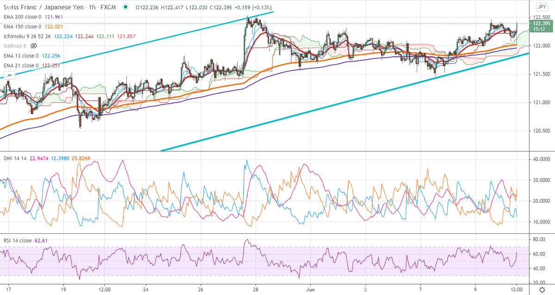Click the current price label 122.395
Viewport: 555px width, 295px height.
tap(541, 24)
